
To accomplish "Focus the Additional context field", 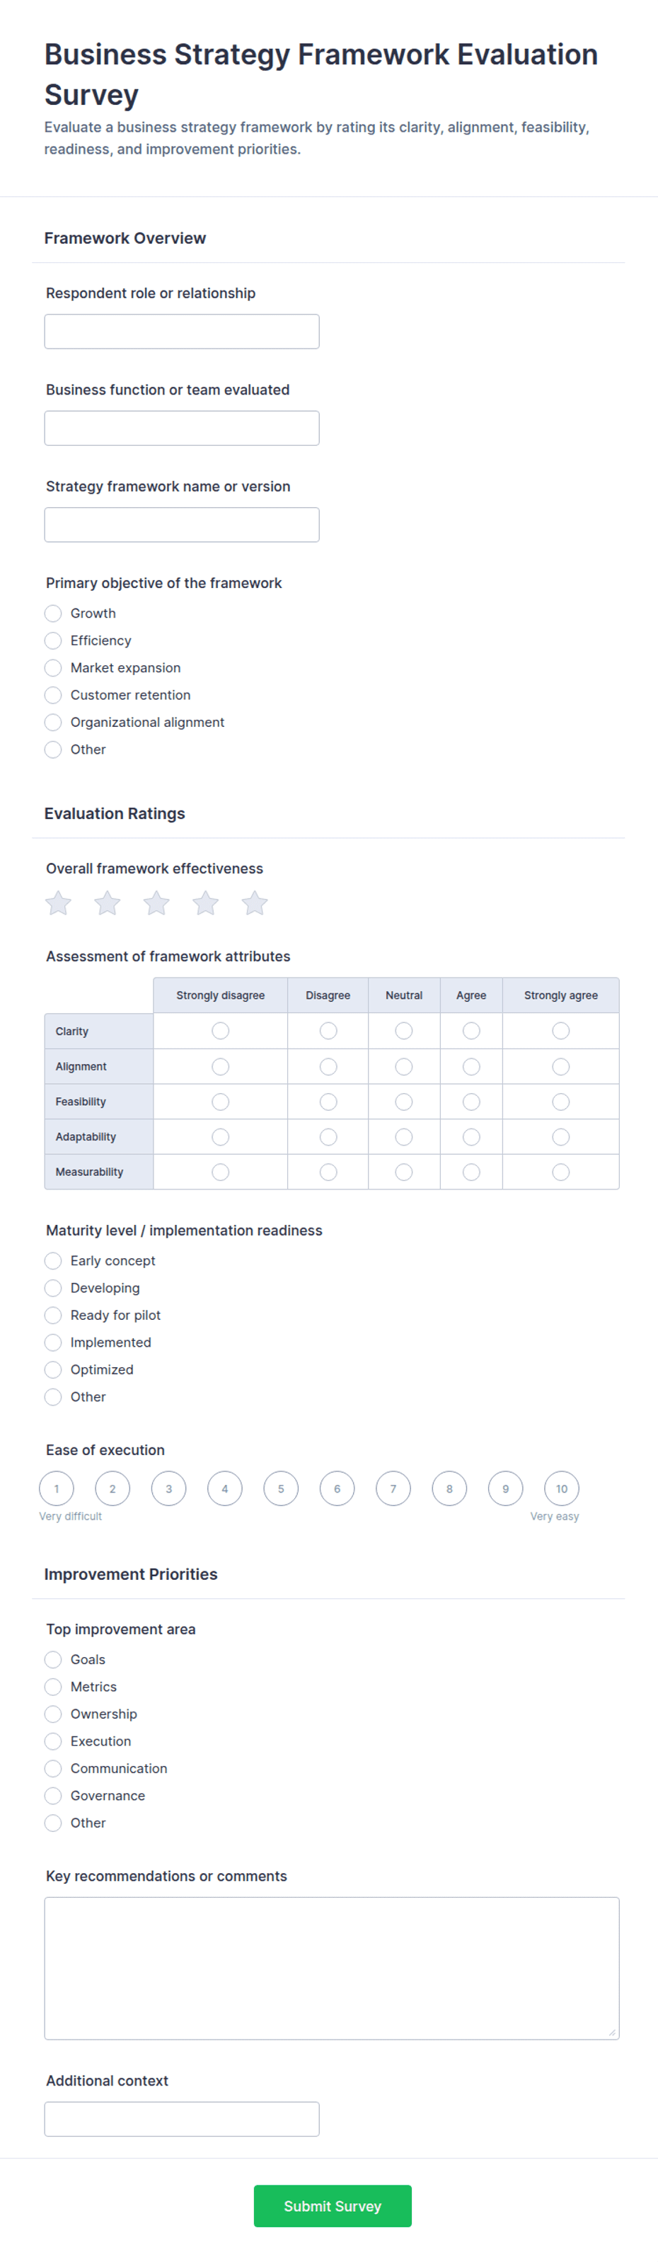I will pyautogui.click(x=182, y=2119).
